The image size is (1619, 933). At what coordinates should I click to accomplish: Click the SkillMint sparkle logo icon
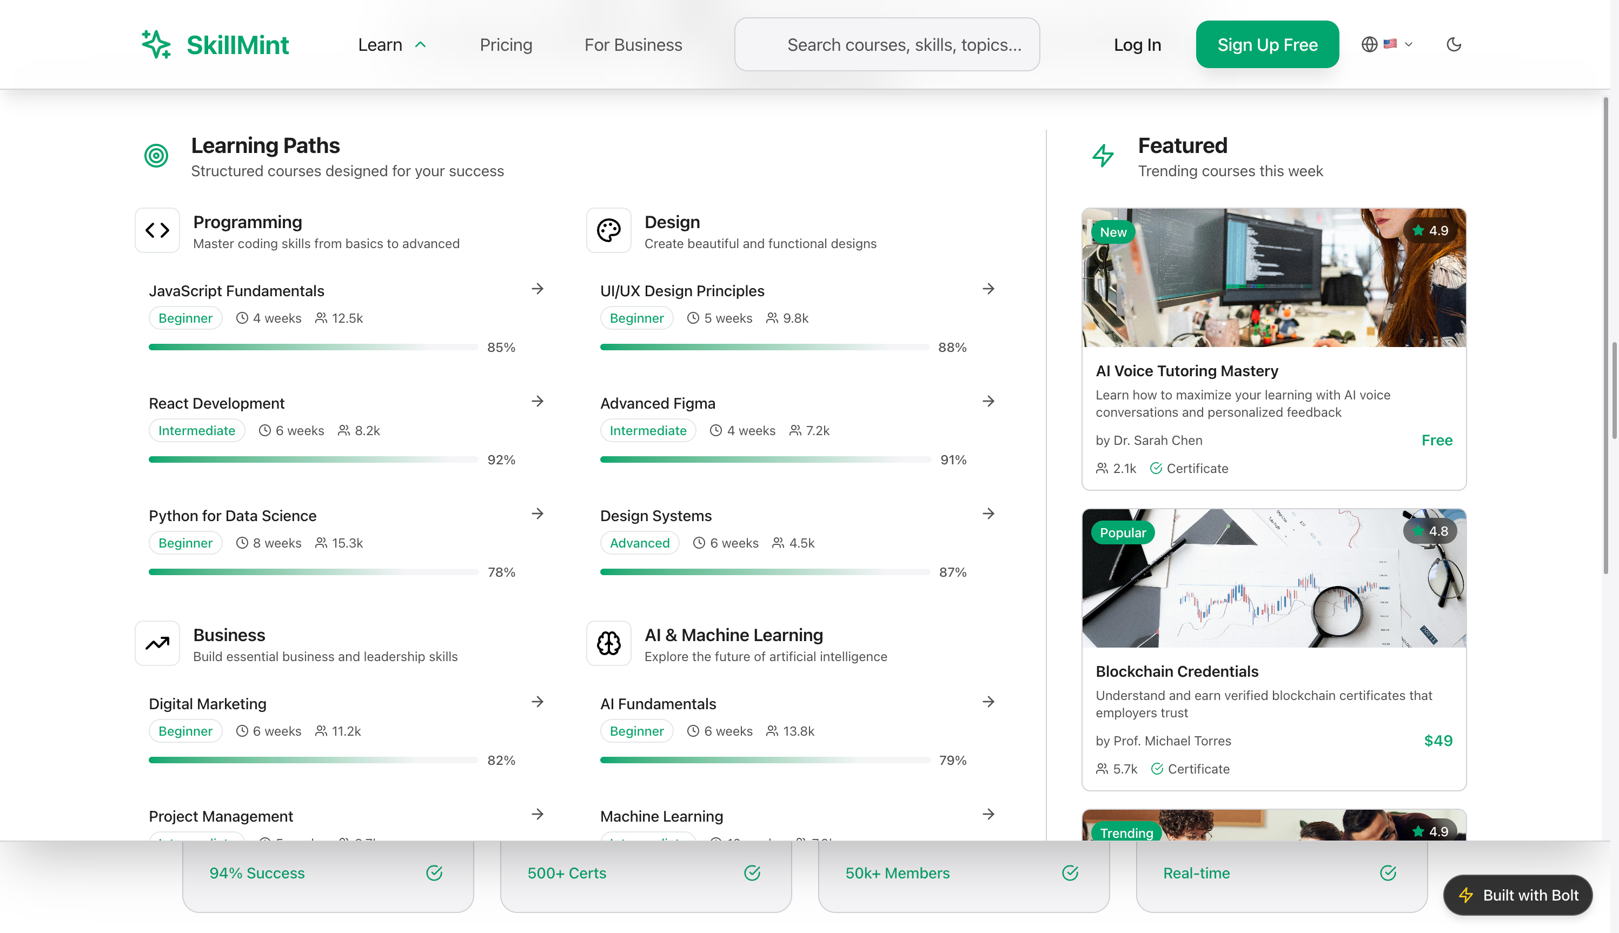156,44
